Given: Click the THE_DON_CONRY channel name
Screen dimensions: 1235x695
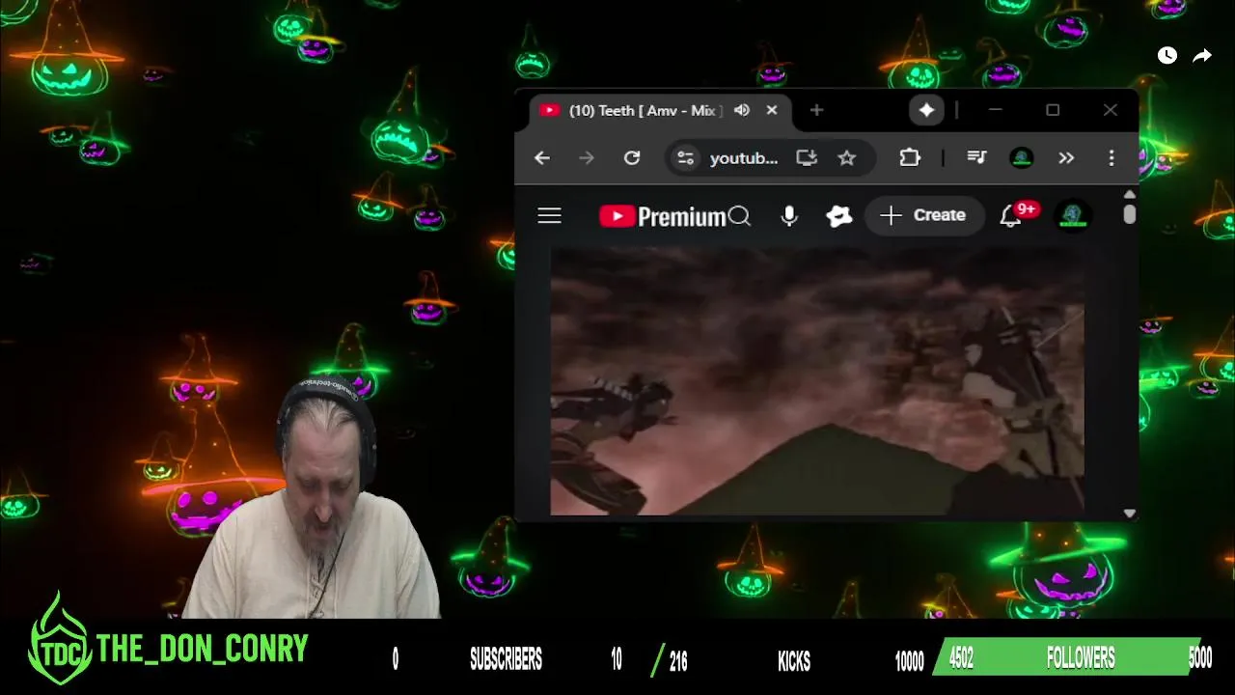Looking at the screenshot, I should click(x=202, y=649).
